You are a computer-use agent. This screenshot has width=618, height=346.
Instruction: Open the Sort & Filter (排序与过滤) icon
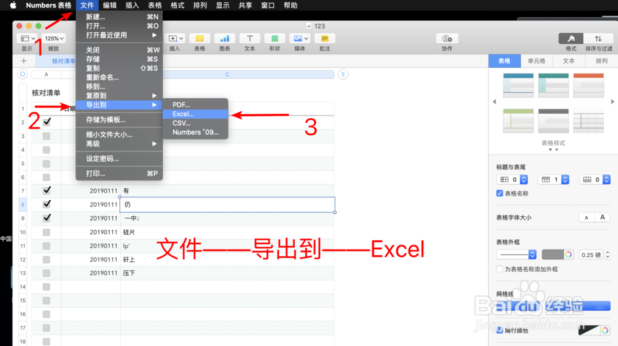598,38
